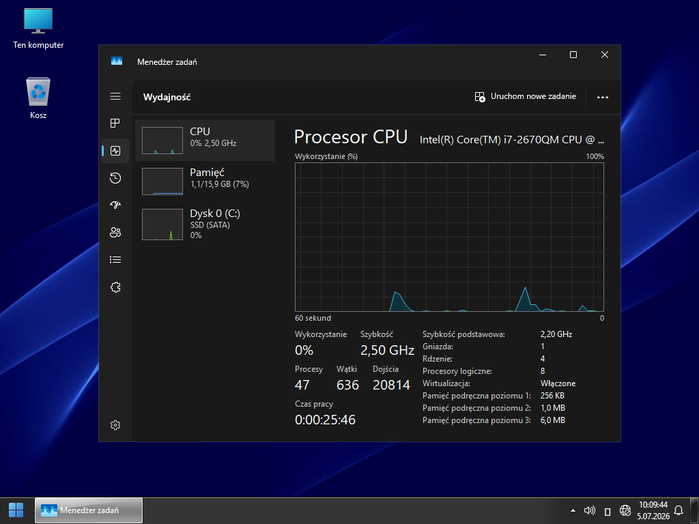Image resolution: width=699 pixels, height=524 pixels.
Task: Open Task Manager settings gear
Action: pyautogui.click(x=115, y=425)
